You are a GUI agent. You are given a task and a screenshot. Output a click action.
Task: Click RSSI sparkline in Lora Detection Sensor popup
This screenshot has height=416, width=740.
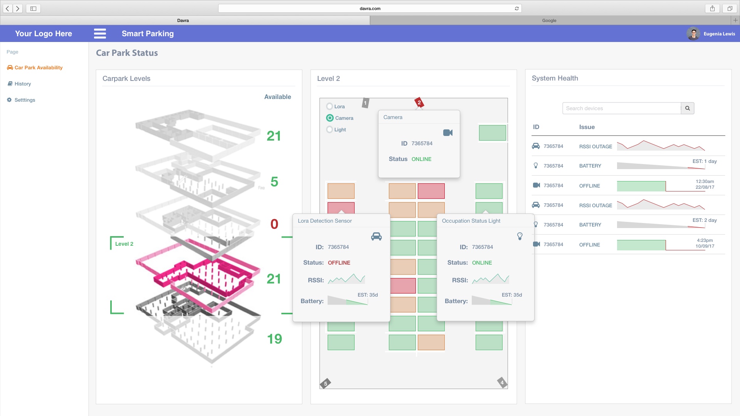[346, 279]
